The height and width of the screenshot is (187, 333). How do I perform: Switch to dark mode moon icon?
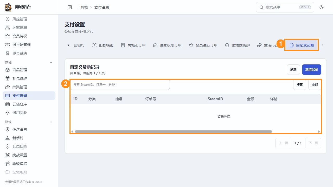tap(322, 7)
